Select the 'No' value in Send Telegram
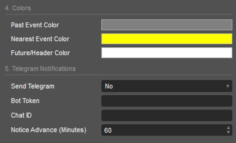 click(x=109, y=86)
